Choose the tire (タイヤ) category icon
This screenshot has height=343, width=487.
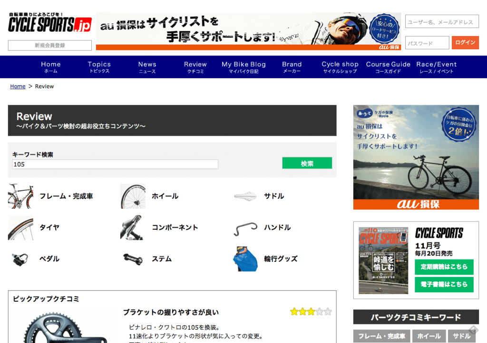click(x=21, y=228)
